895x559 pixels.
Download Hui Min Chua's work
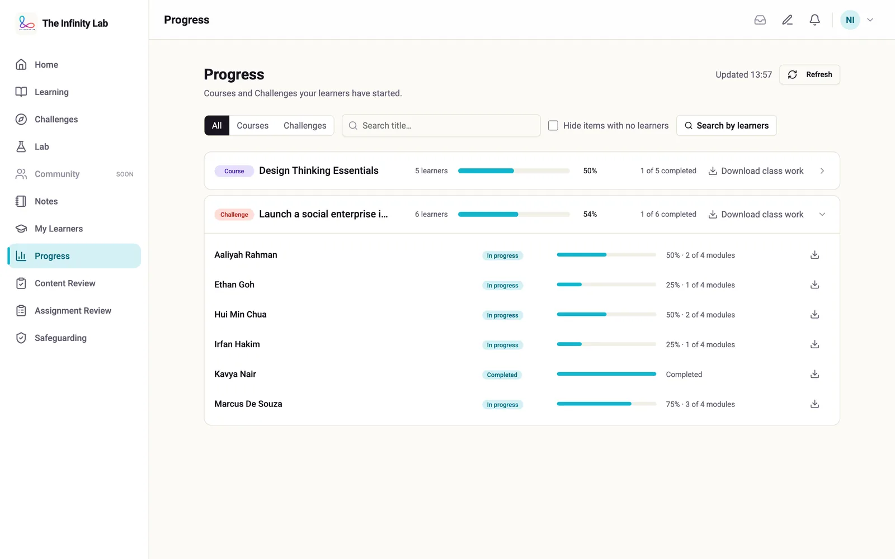pos(814,315)
